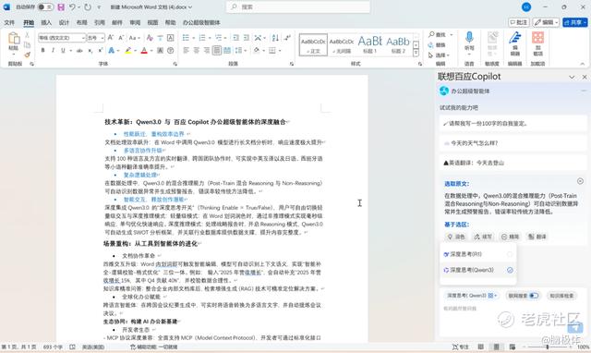The width and height of the screenshot is (591, 353).
Task: Click the Dictate microphone icon
Action: tap(469, 37)
